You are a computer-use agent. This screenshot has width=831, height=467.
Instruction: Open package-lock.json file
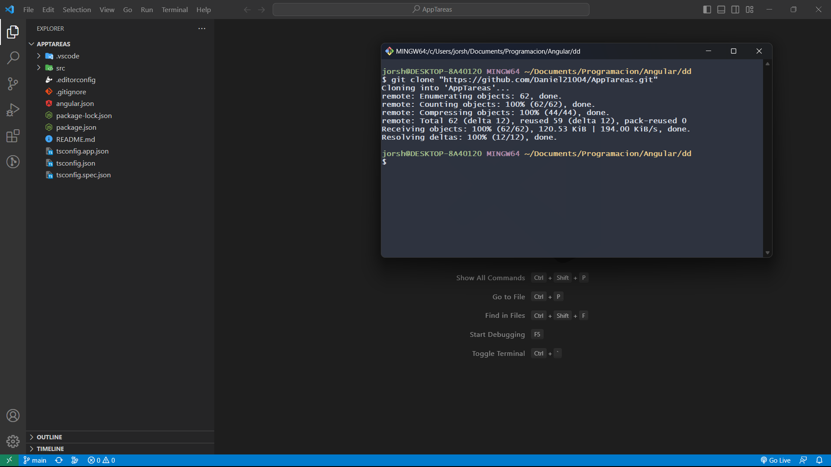(x=84, y=115)
